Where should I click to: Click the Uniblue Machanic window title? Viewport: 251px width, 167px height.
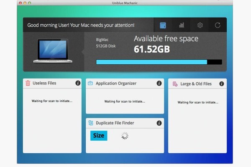(125, 3)
